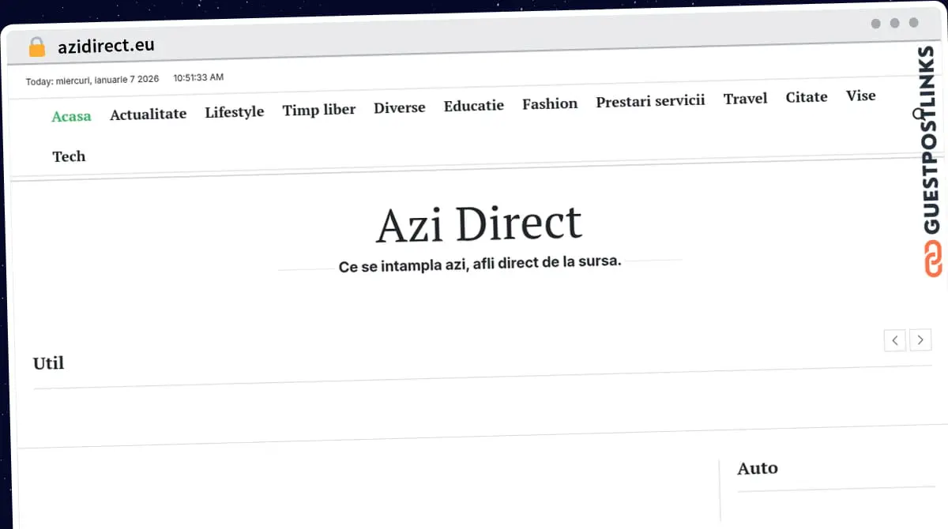Open the Fashion menu item

point(549,103)
